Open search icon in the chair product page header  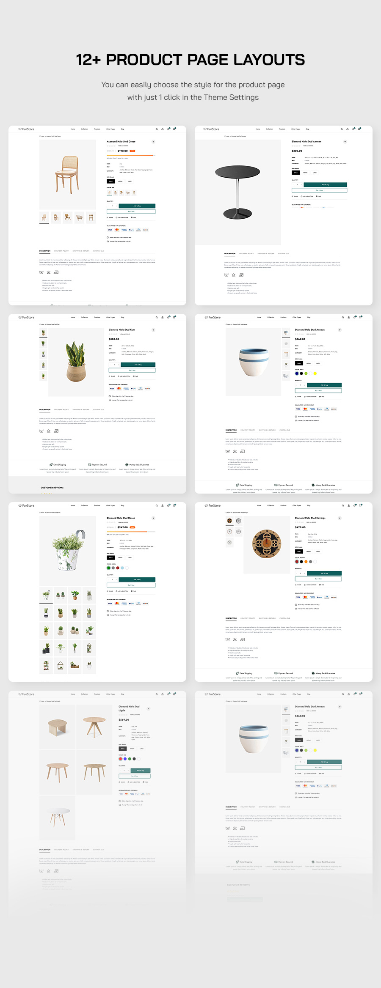click(157, 129)
